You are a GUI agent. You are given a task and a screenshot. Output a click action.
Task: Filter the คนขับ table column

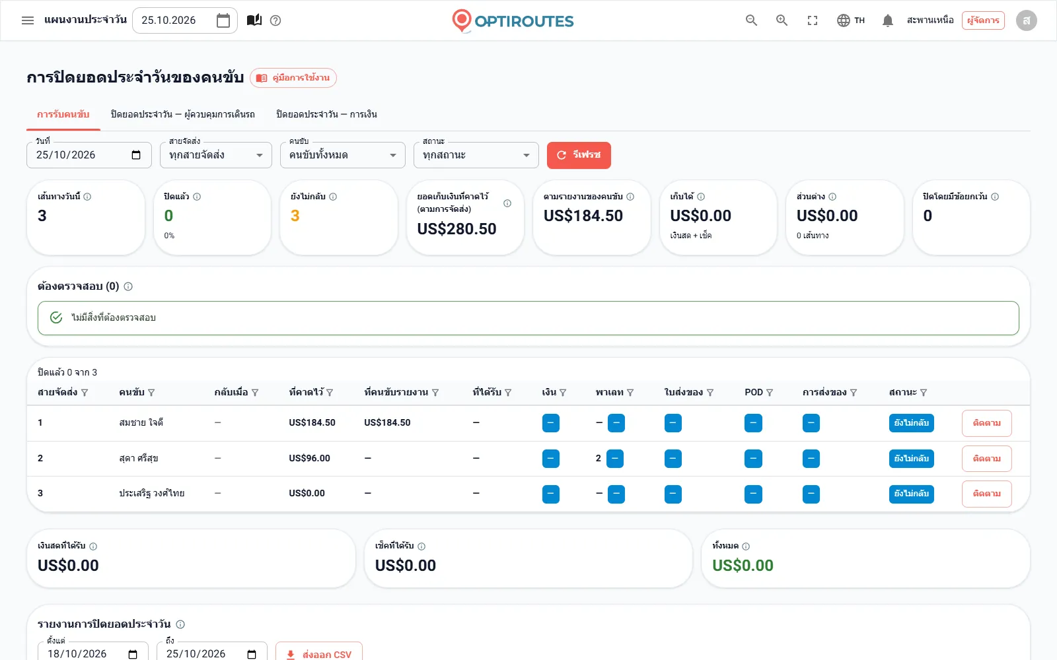151,393
